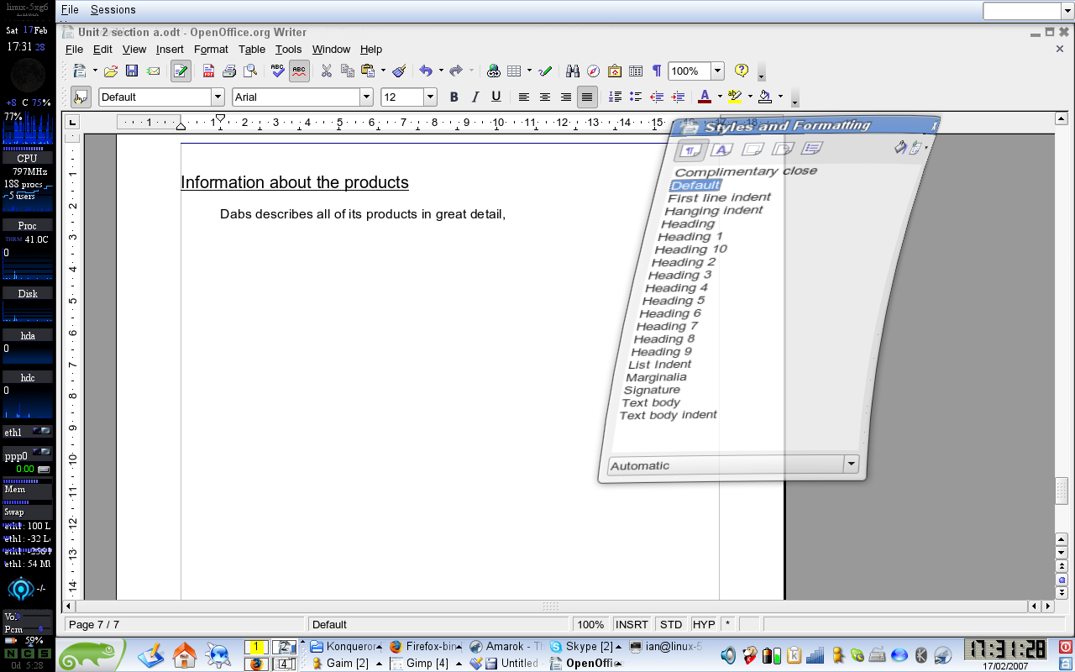The height and width of the screenshot is (672, 1075).
Task: Activate Format Paintbrush
Action: [x=399, y=71]
